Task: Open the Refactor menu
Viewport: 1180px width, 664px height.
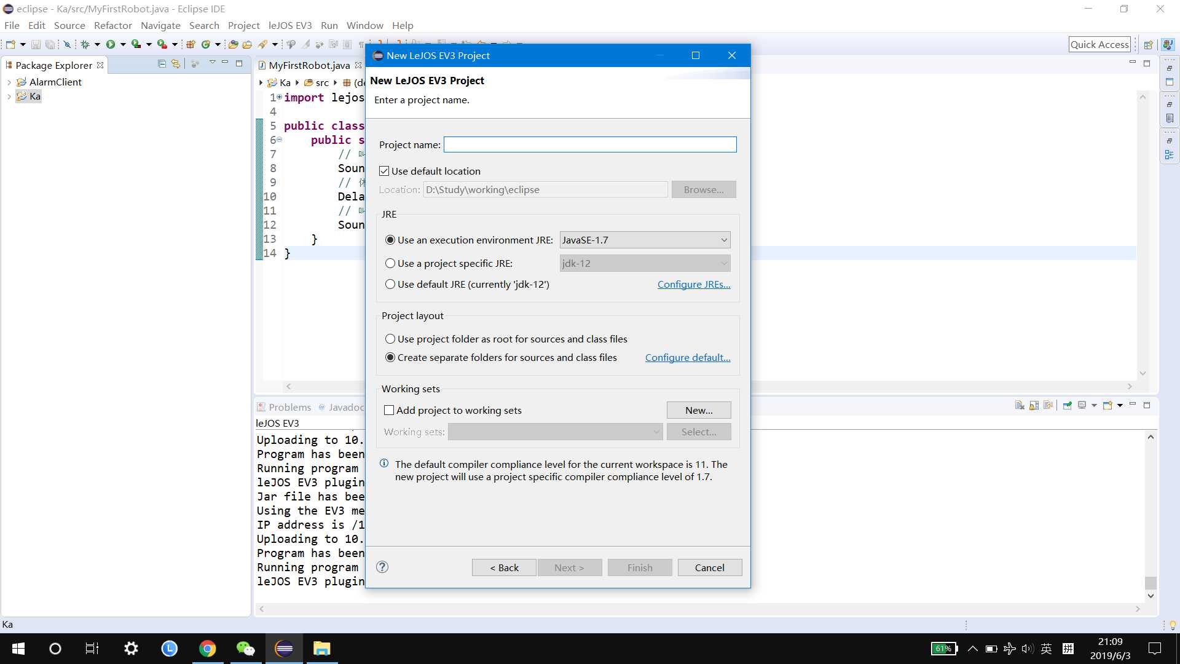Action: click(113, 25)
